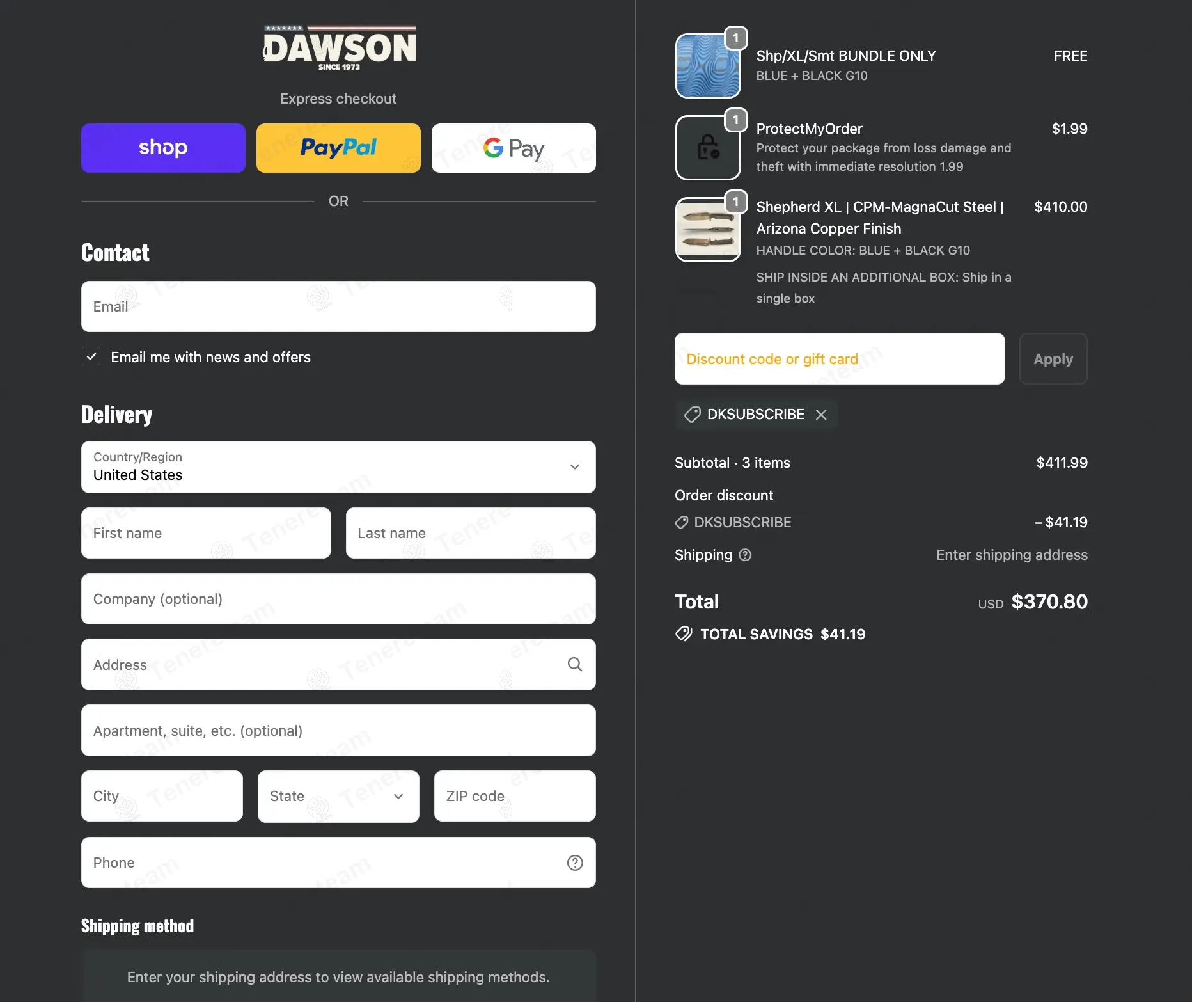Click the Shipping method notice text

338,977
